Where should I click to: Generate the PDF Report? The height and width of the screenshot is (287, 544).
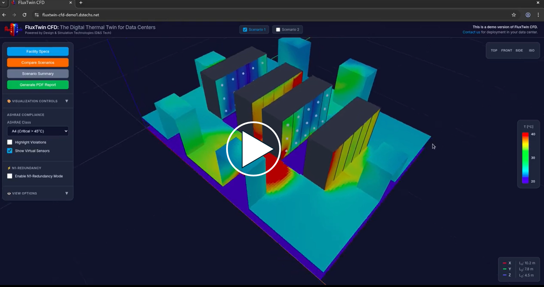click(x=38, y=85)
